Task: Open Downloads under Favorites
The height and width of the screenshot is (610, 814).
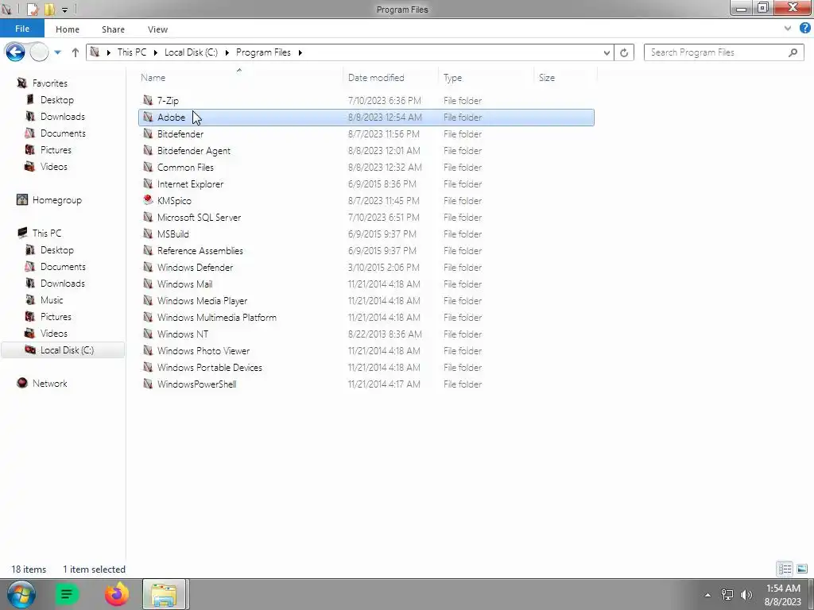Action: [62, 116]
